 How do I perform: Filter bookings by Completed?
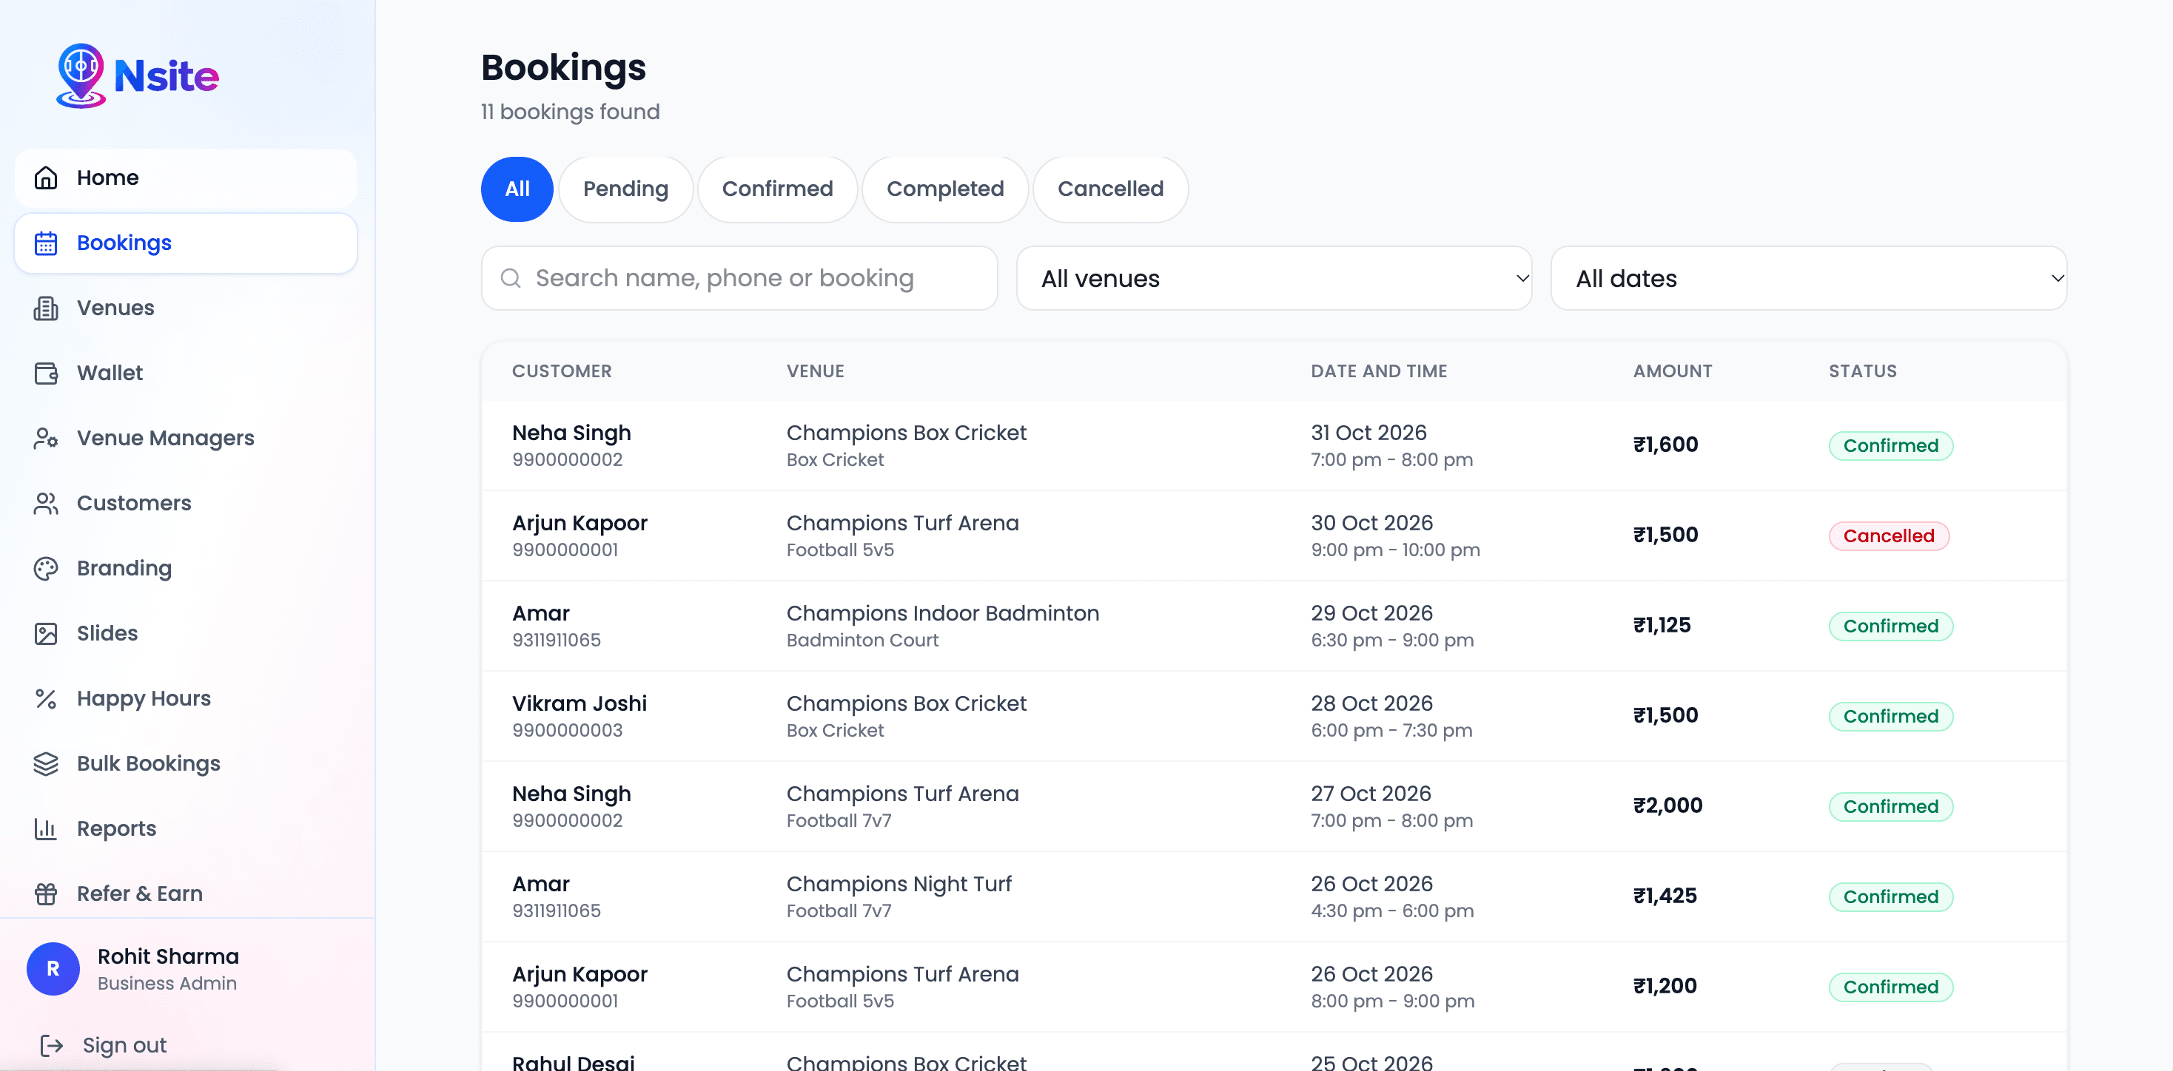(x=945, y=189)
